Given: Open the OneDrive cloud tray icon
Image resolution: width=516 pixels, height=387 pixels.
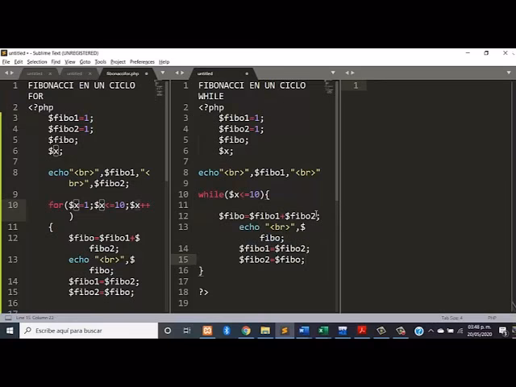Looking at the screenshot, I should [x=441, y=331].
